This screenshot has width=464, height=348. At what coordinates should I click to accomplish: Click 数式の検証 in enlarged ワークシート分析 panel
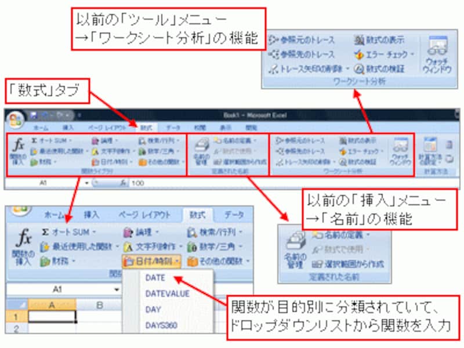click(x=379, y=69)
